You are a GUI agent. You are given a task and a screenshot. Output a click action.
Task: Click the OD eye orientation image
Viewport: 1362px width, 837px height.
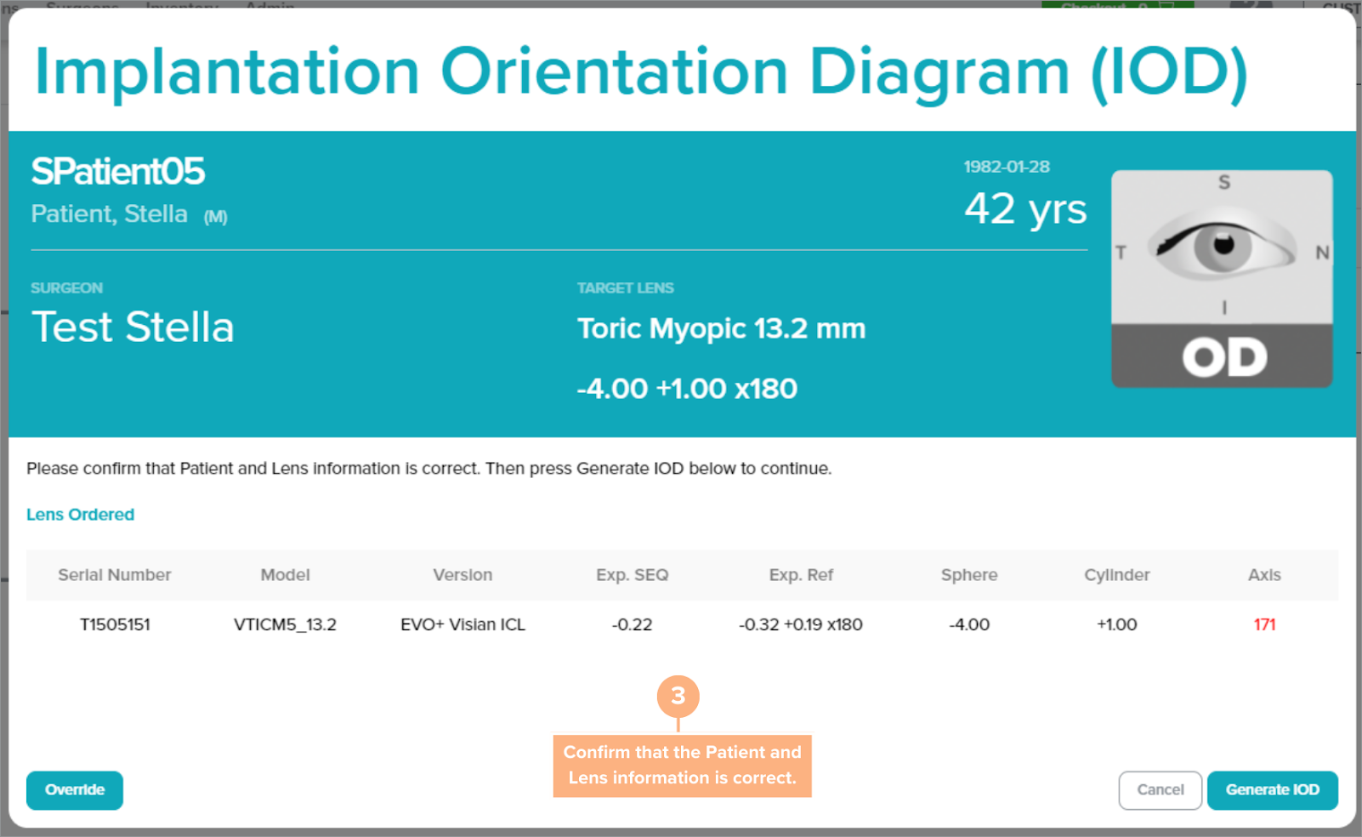pyautogui.click(x=1222, y=278)
